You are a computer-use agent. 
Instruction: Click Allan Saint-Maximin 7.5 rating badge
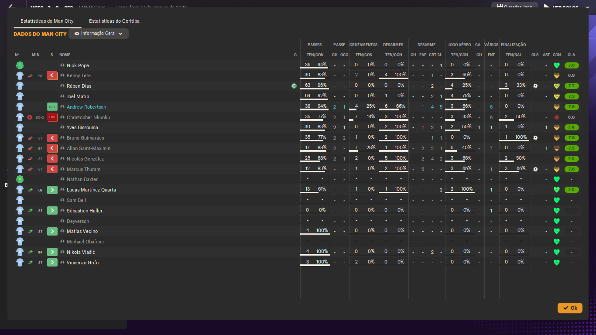[x=572, y=148]
